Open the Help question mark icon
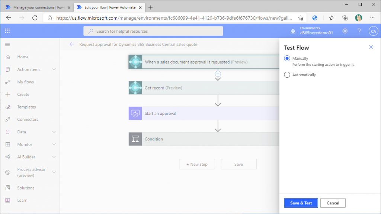Screen dimensions: 381x214 tap(359, 31)
